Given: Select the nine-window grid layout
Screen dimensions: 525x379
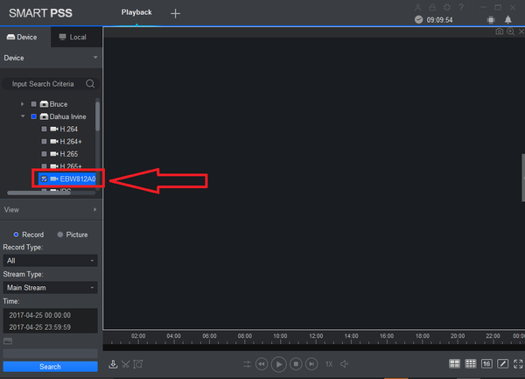Looking at the screenshot, I should (471, 363).
